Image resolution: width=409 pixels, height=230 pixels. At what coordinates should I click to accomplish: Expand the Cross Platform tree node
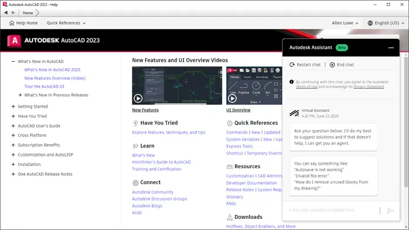(13, 135)
